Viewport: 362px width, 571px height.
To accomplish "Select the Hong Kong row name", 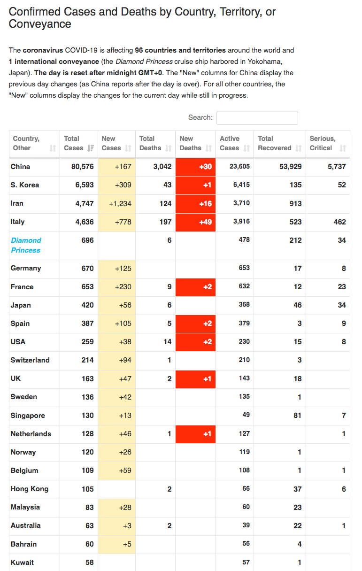I will [x=30, y=489].
